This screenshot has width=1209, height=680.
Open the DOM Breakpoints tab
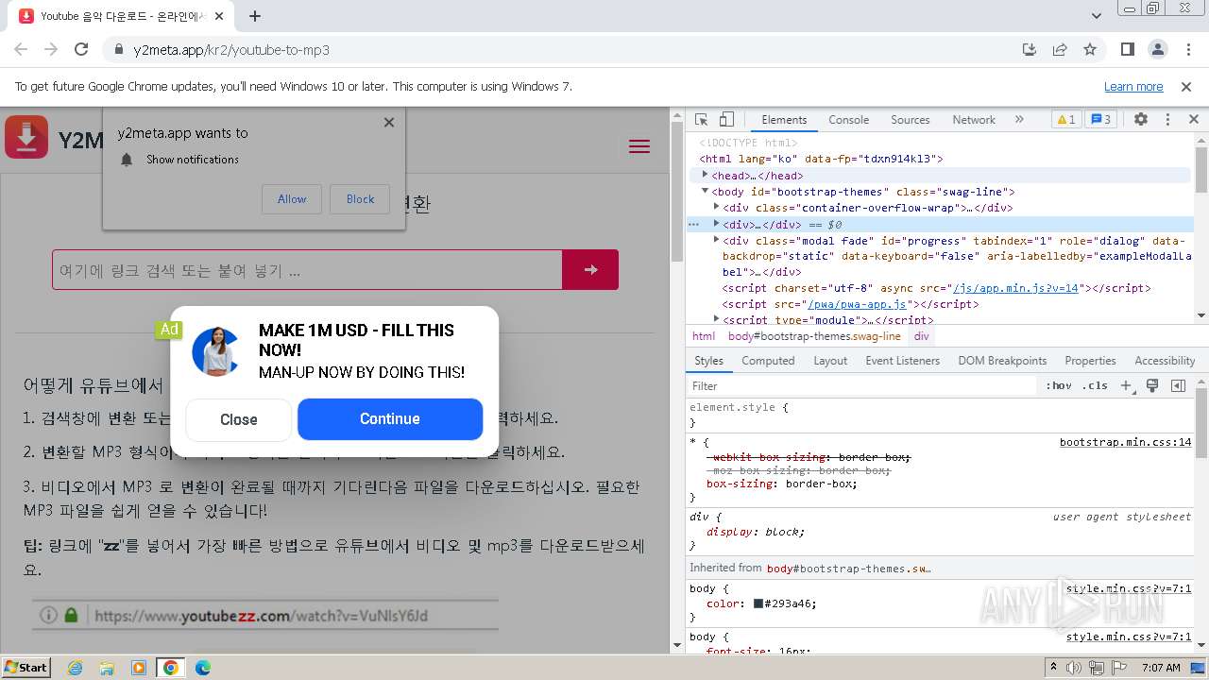(1002, 361)
